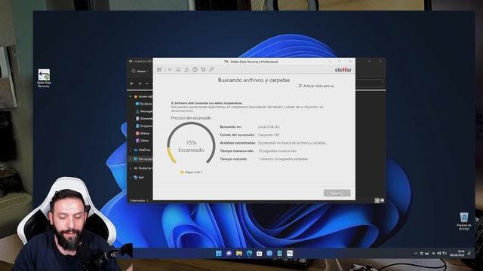Launch Microsoft Edge from taskbar
The width and height of the screenshot is (483, 271).
tap(249, 253)
